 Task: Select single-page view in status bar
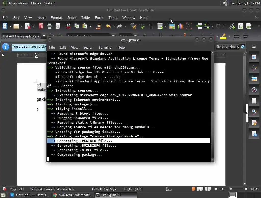pos(193,189)
